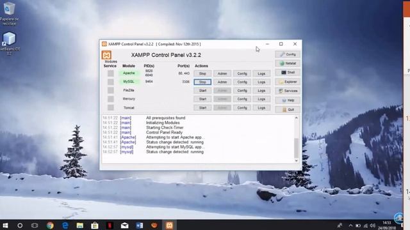Start the Mercury module
This screenshot has width=410, height=230.
click(202, 99)
